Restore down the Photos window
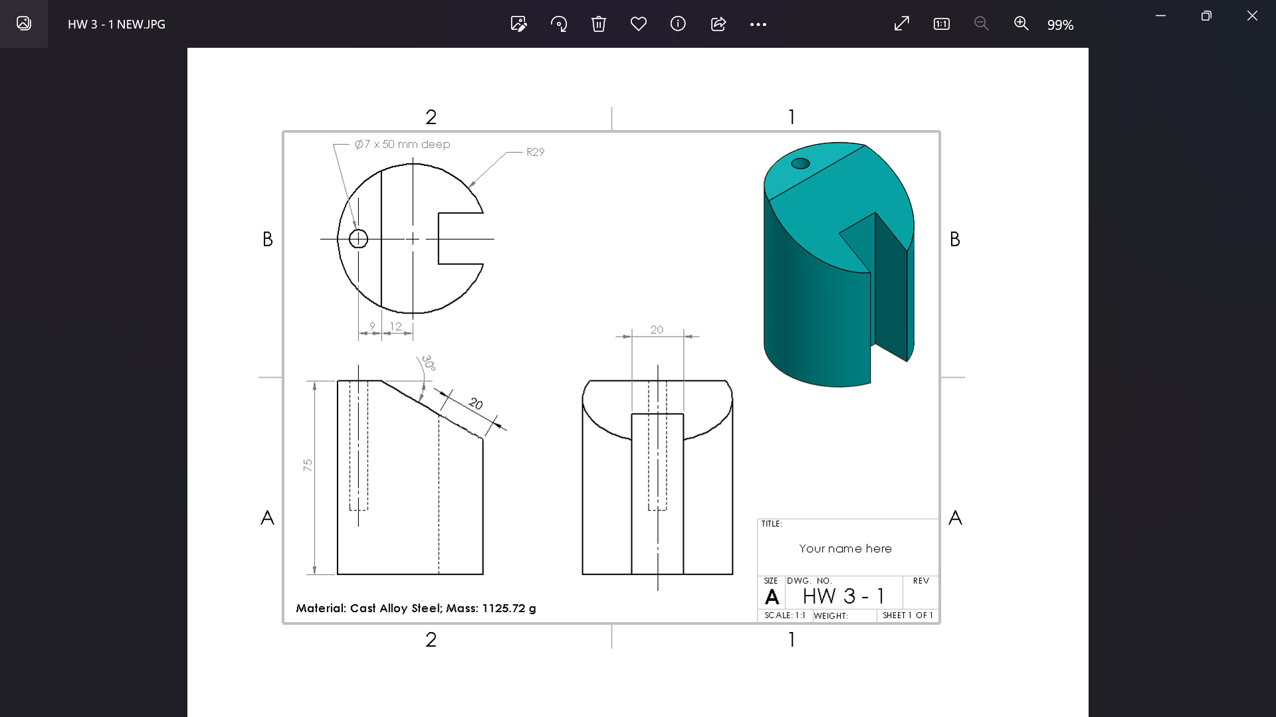 click(x=1207, y=15)
